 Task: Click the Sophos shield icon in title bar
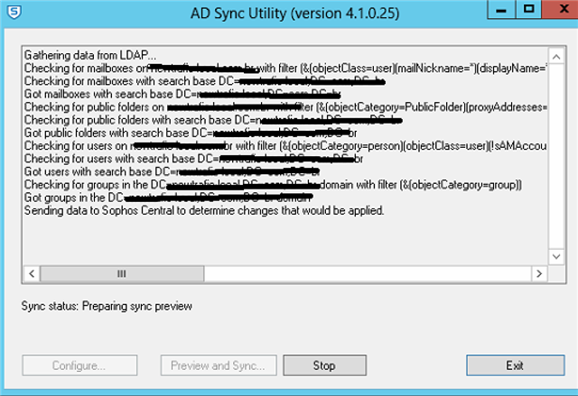[x=14, y=12]
